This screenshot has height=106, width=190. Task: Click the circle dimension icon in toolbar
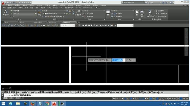click(x=15, y=25)
